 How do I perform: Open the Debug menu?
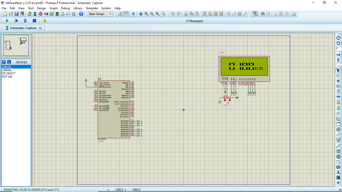point(65,8)
